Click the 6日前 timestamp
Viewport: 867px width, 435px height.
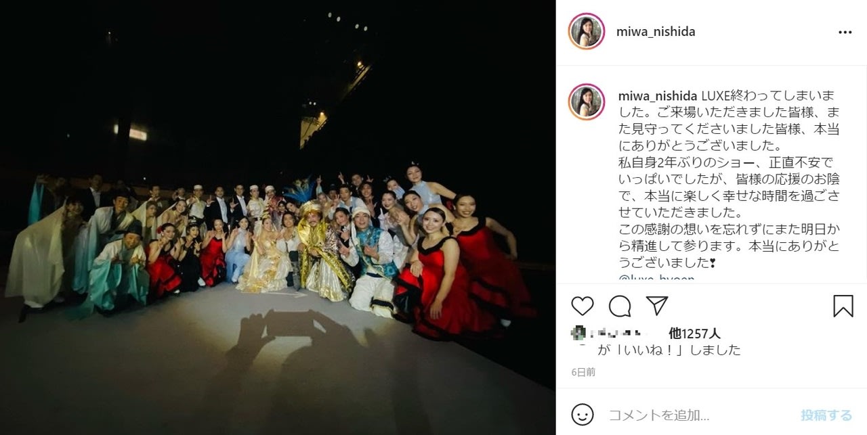583,372
